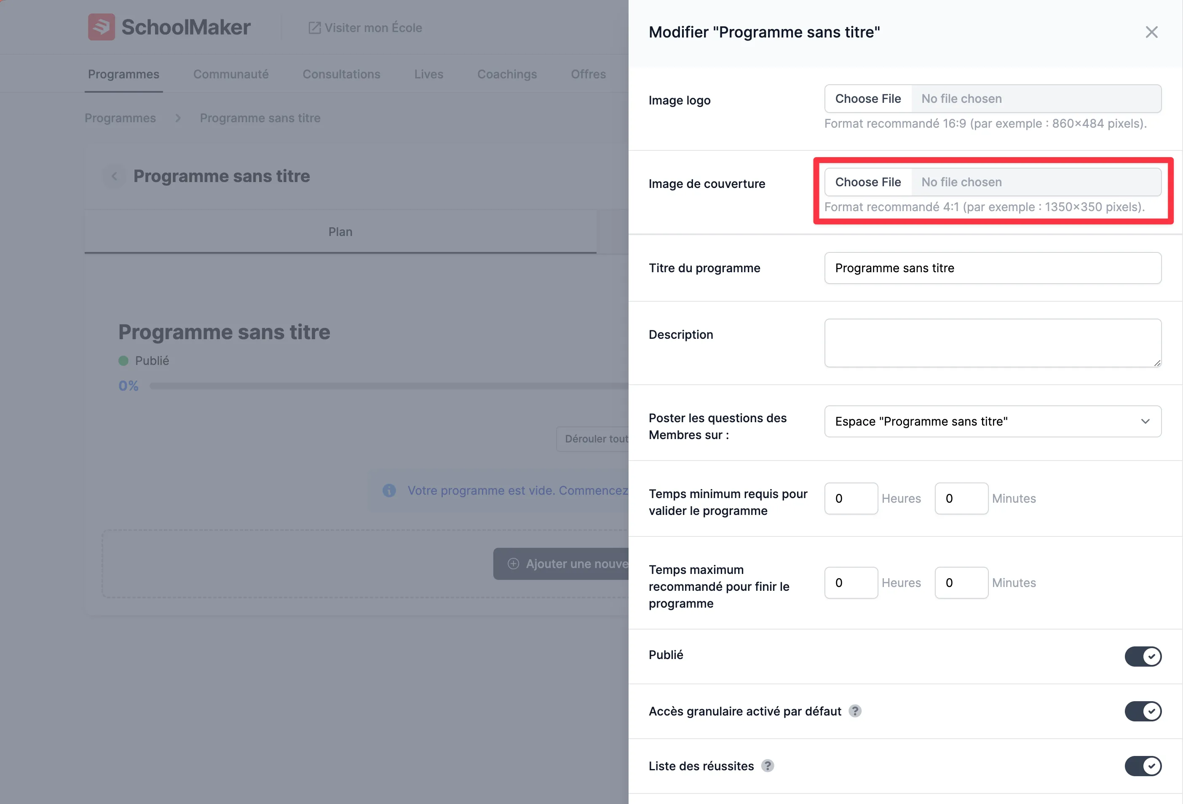
Task: Click the back arrow beside Programme sans titre
Action: pos(115,176)
